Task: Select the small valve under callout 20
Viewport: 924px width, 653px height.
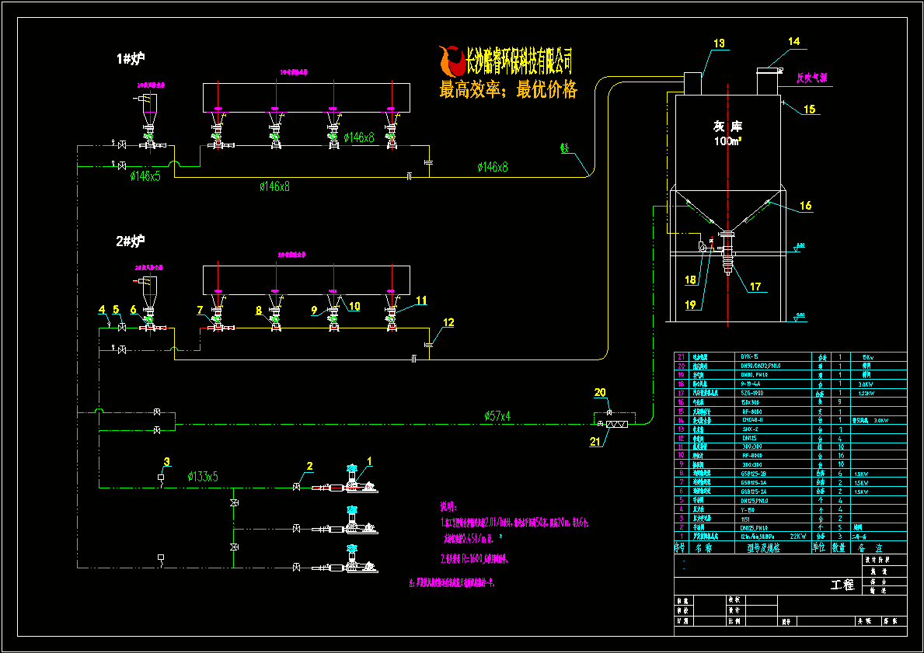Action: click(x=609, y=412)
